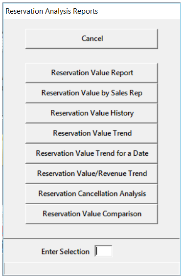Launch the Reservation Value Trend report
This screenshot has height=276, width=183.
(91, 133)
